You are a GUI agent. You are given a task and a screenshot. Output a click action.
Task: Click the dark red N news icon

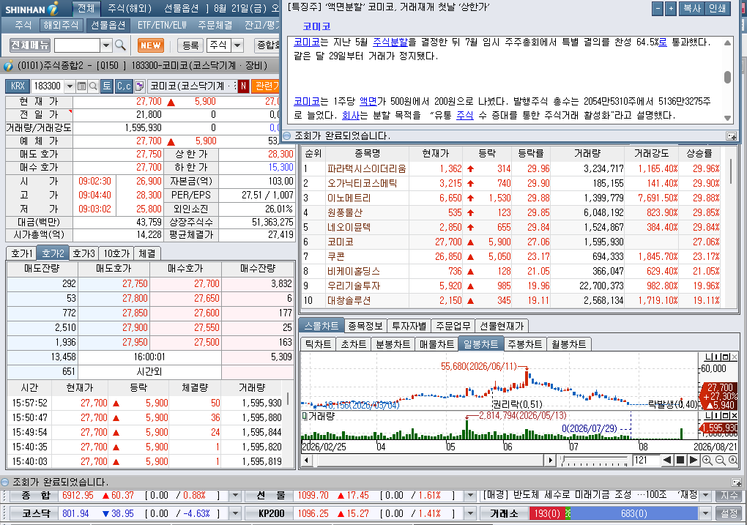[243, 86]
